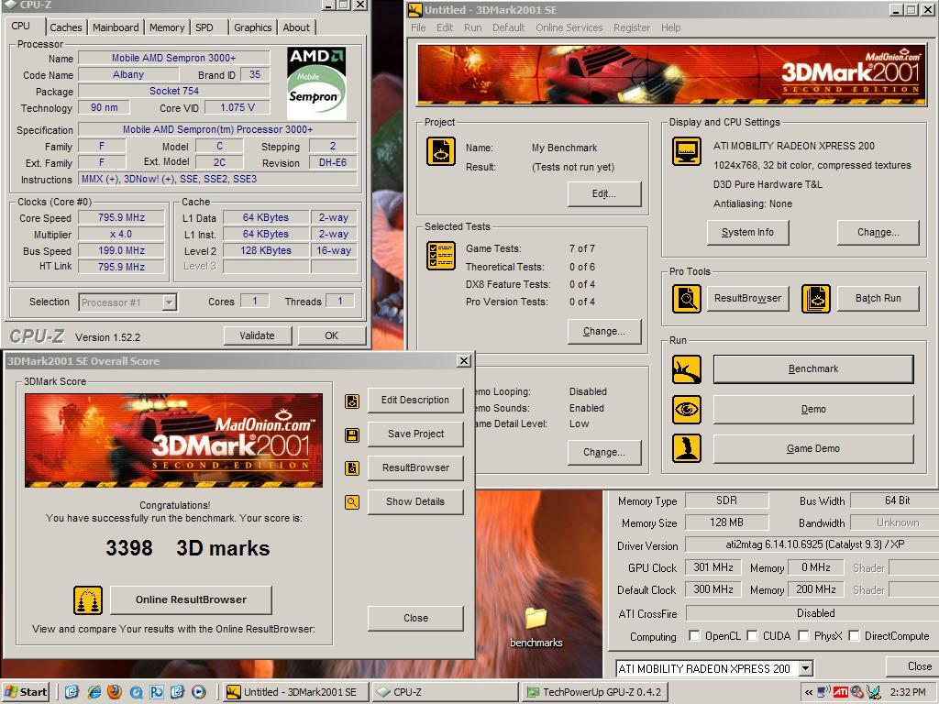Click the Validate button in CPU-Z

coord(258,335)
